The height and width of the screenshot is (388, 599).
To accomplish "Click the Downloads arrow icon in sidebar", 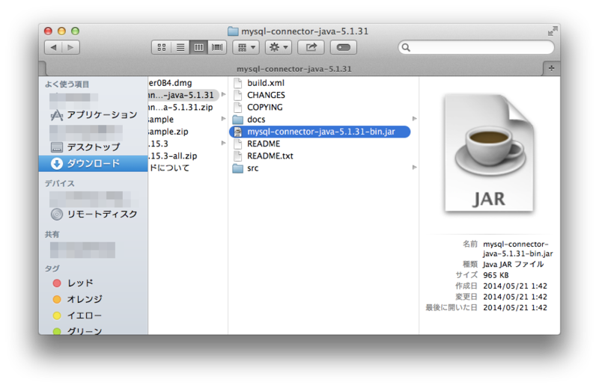I will [57, 164].
